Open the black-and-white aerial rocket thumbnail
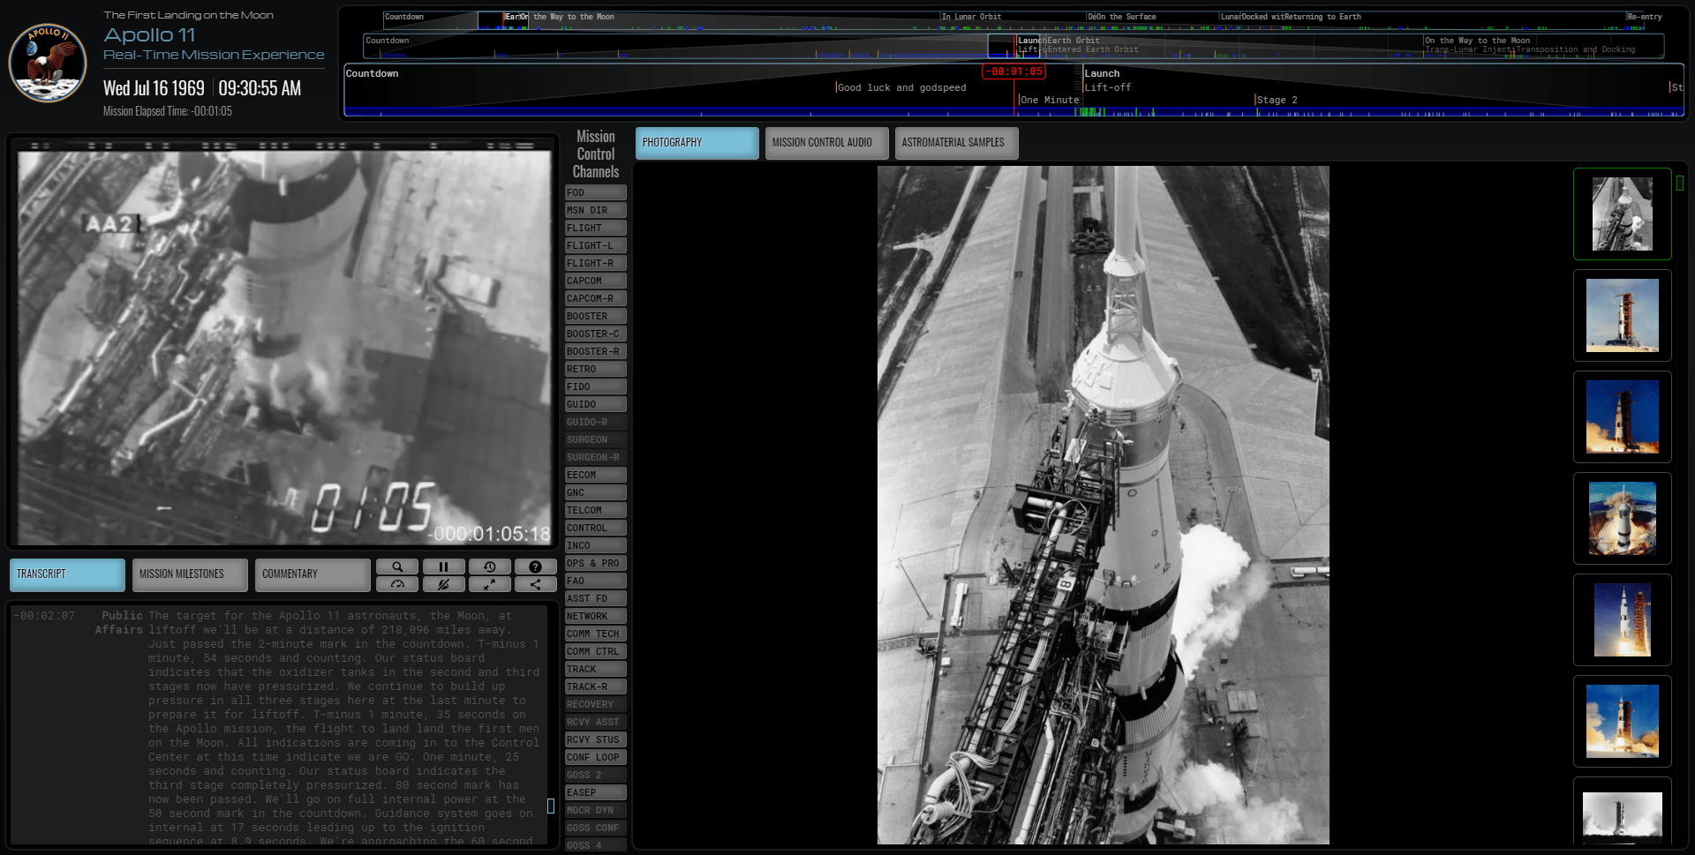The image size is (1695, 855). 1622,214
